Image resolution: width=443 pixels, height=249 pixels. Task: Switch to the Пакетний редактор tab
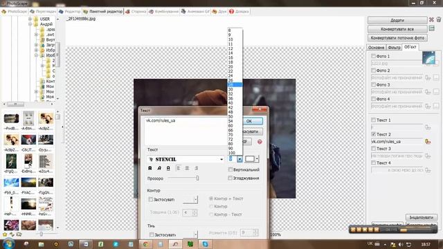point(103,12)
